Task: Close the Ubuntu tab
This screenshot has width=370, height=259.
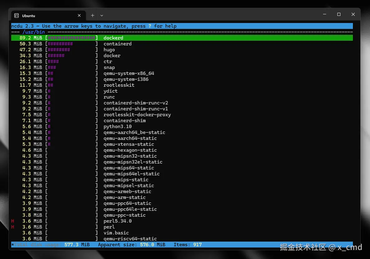Action: [79, 16]
